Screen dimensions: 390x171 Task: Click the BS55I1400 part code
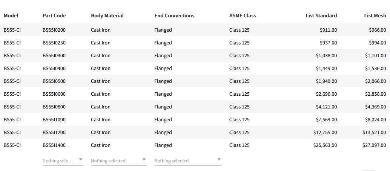54,145
